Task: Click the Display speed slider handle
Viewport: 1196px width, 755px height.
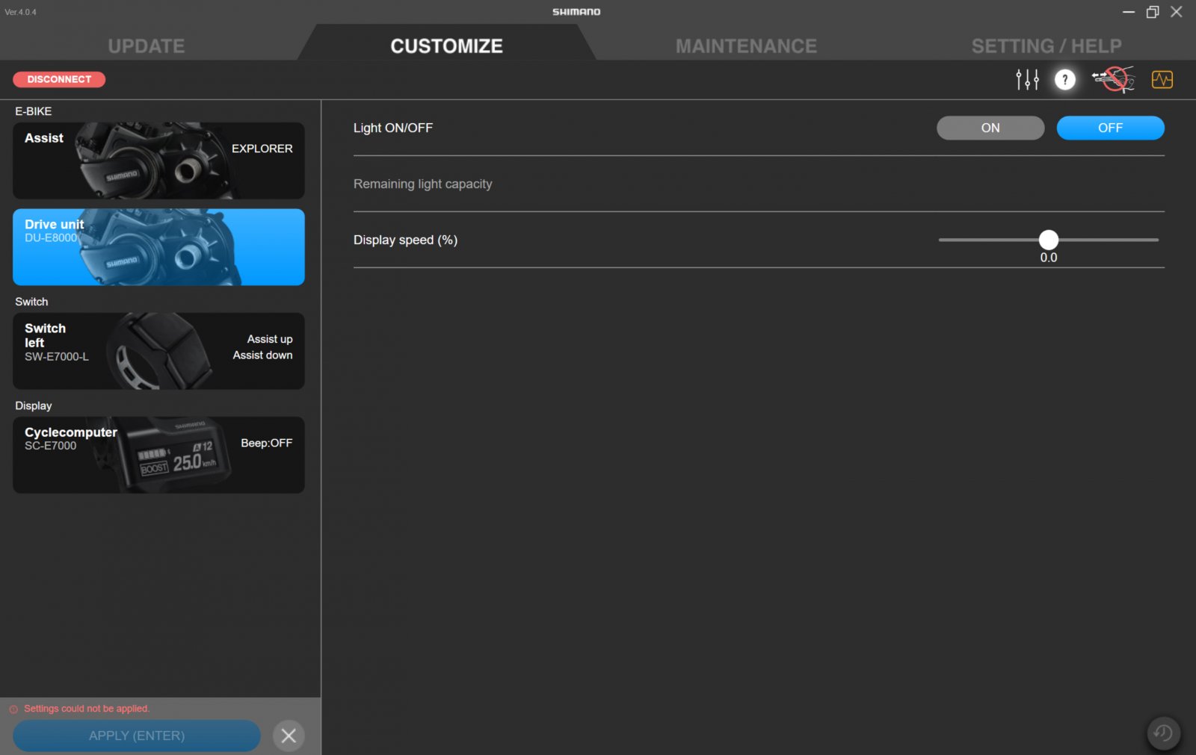Action: click(x=1049, y=240)
